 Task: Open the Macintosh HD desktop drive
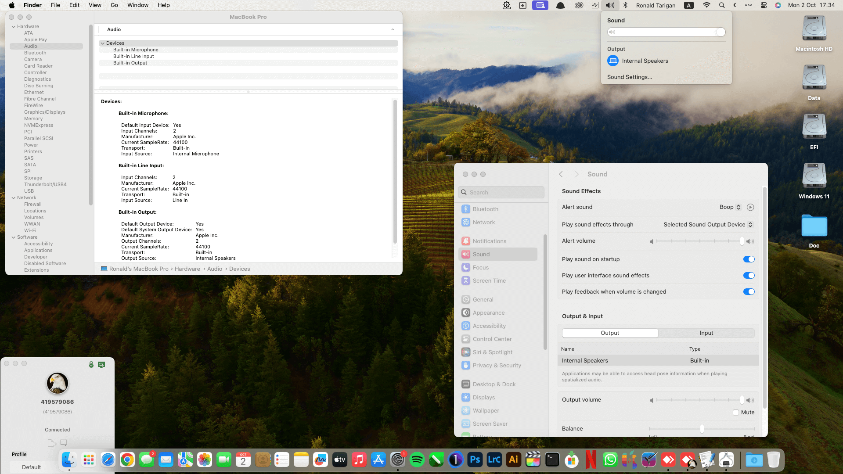coord(814,29)
